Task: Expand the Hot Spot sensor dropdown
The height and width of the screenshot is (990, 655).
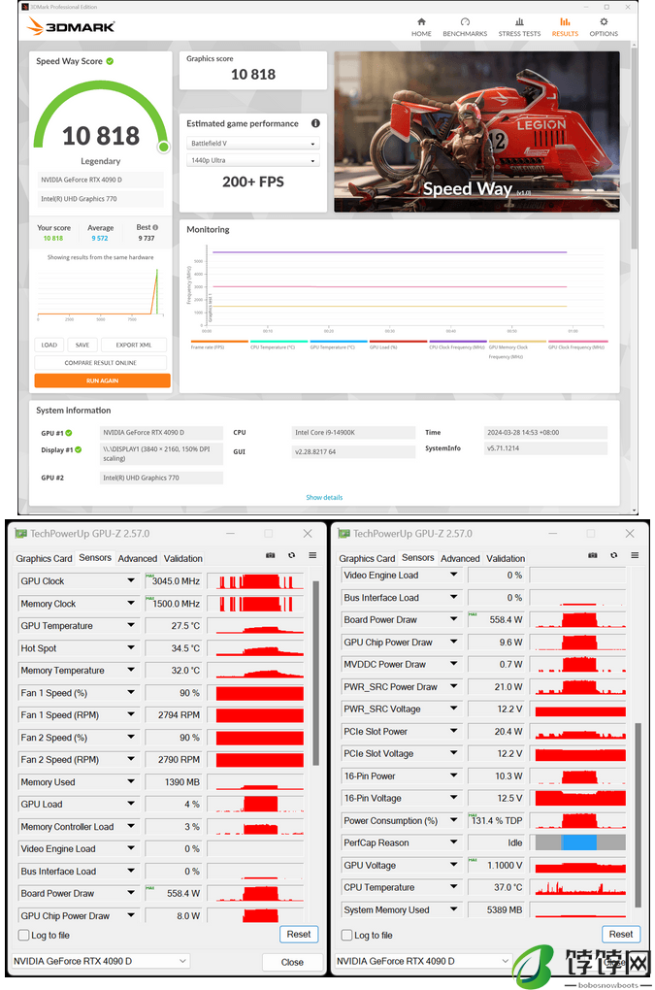Action: [131, 647]
